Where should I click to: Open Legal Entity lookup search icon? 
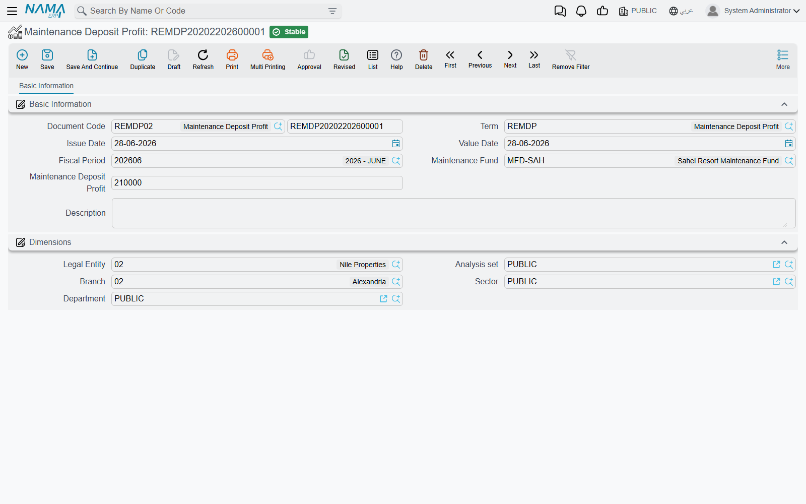pyautogui.click(x=396, y=265)
